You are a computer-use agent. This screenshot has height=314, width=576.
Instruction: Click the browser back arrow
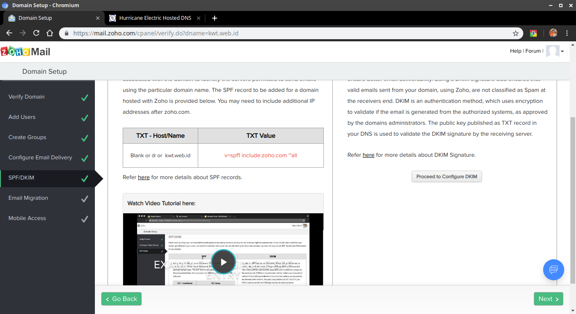pyautogui.click(x=9, y=33)
